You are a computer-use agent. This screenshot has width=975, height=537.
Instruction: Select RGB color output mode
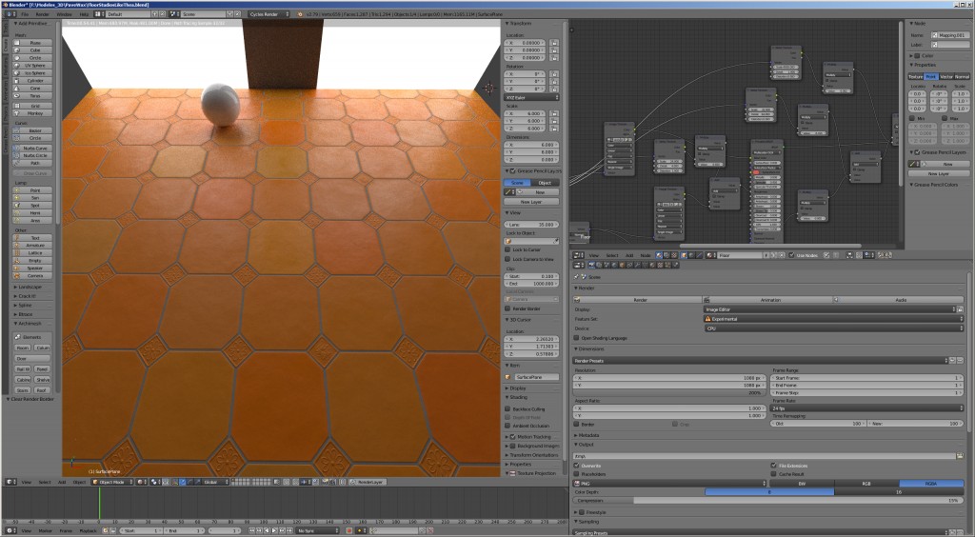[866, 483]
